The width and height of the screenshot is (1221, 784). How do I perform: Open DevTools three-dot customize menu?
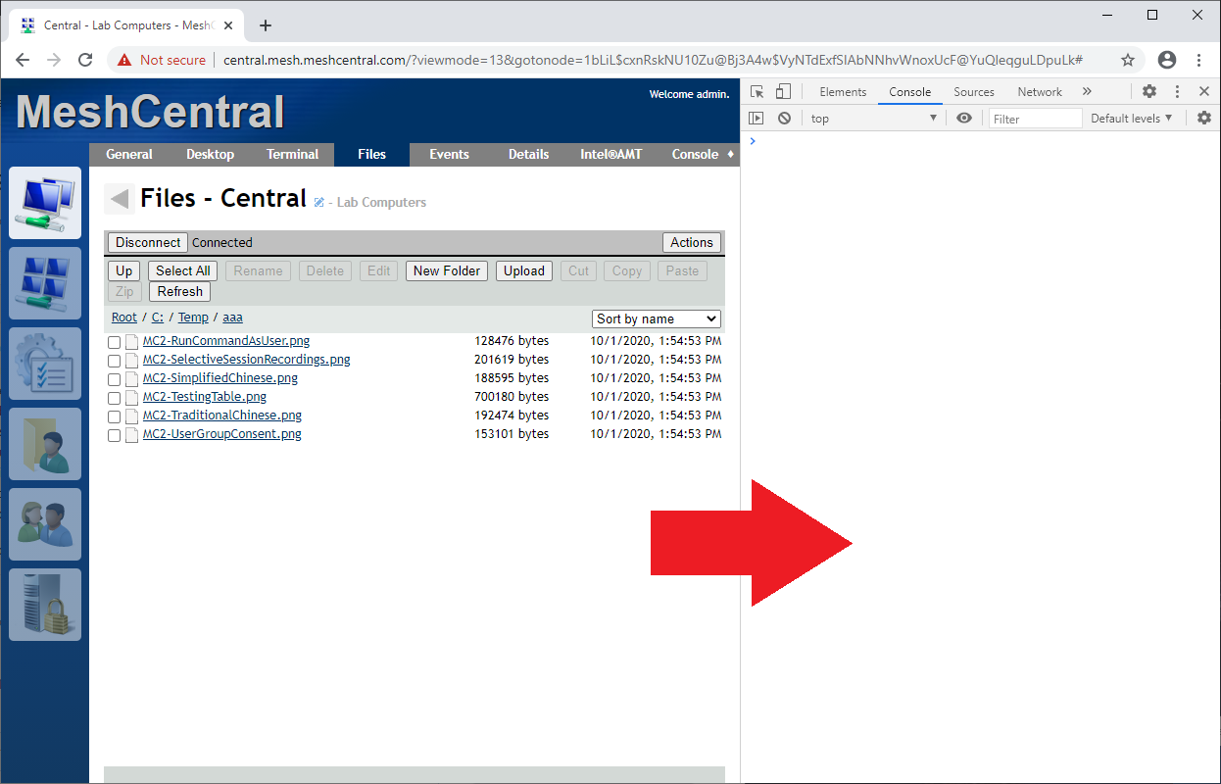point(1177,92)
